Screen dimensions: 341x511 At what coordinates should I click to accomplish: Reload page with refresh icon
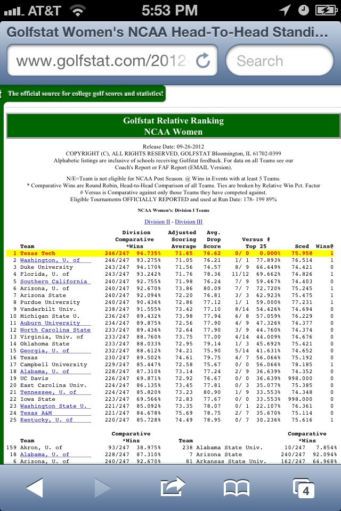tap(203, 61)
